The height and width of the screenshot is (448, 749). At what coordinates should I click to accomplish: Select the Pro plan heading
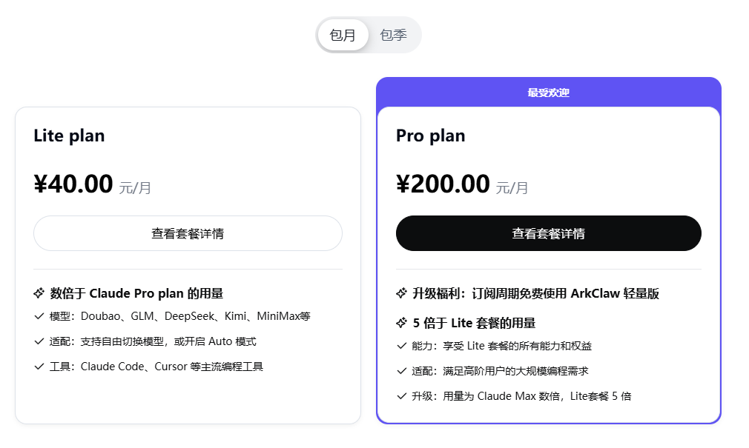click(x=430, y=136)
